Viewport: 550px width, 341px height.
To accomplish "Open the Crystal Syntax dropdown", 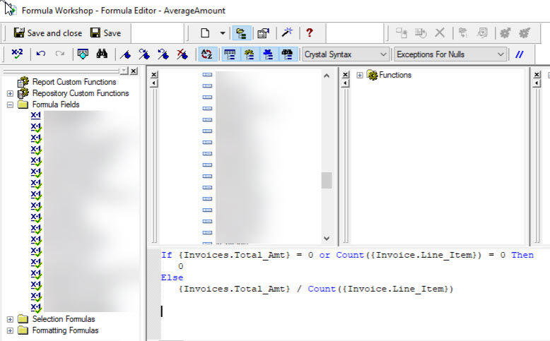I will click(x=346, y=54).
